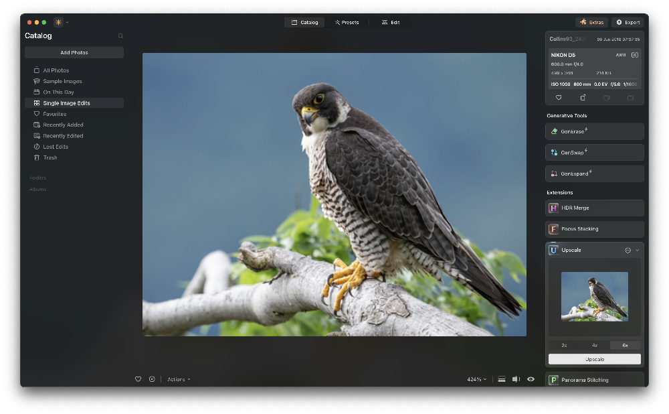Screen dimensions: 669x414
Task: Open the HDR Merge extension
Action: pyautogui.click(x=594, y=208)
